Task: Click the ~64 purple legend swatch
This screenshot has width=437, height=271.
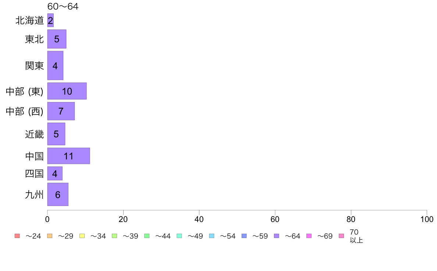Action: tap(277, 236)
